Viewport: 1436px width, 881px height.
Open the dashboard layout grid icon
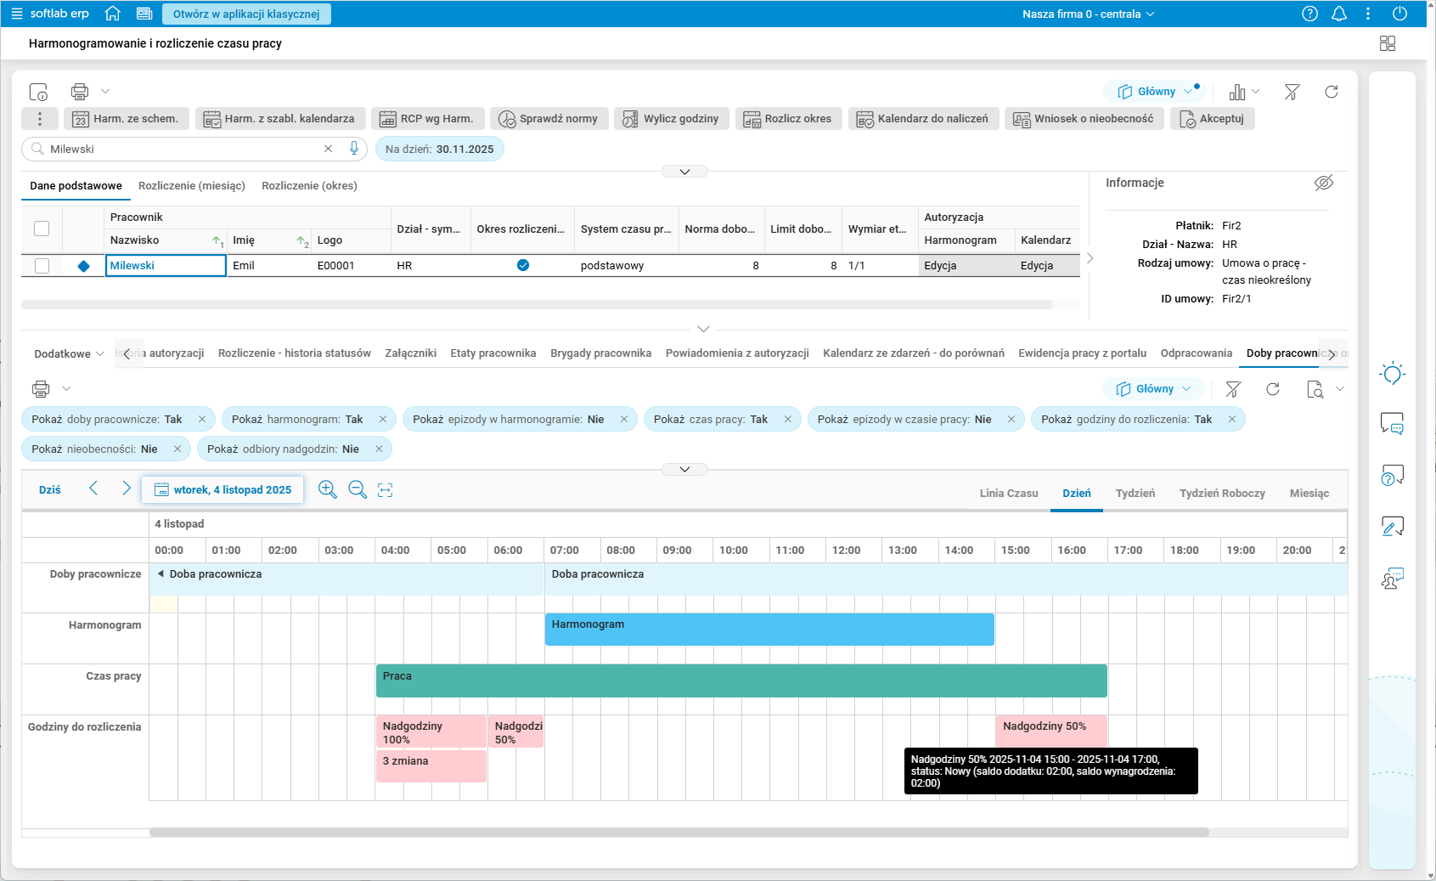click(1388, 43)
